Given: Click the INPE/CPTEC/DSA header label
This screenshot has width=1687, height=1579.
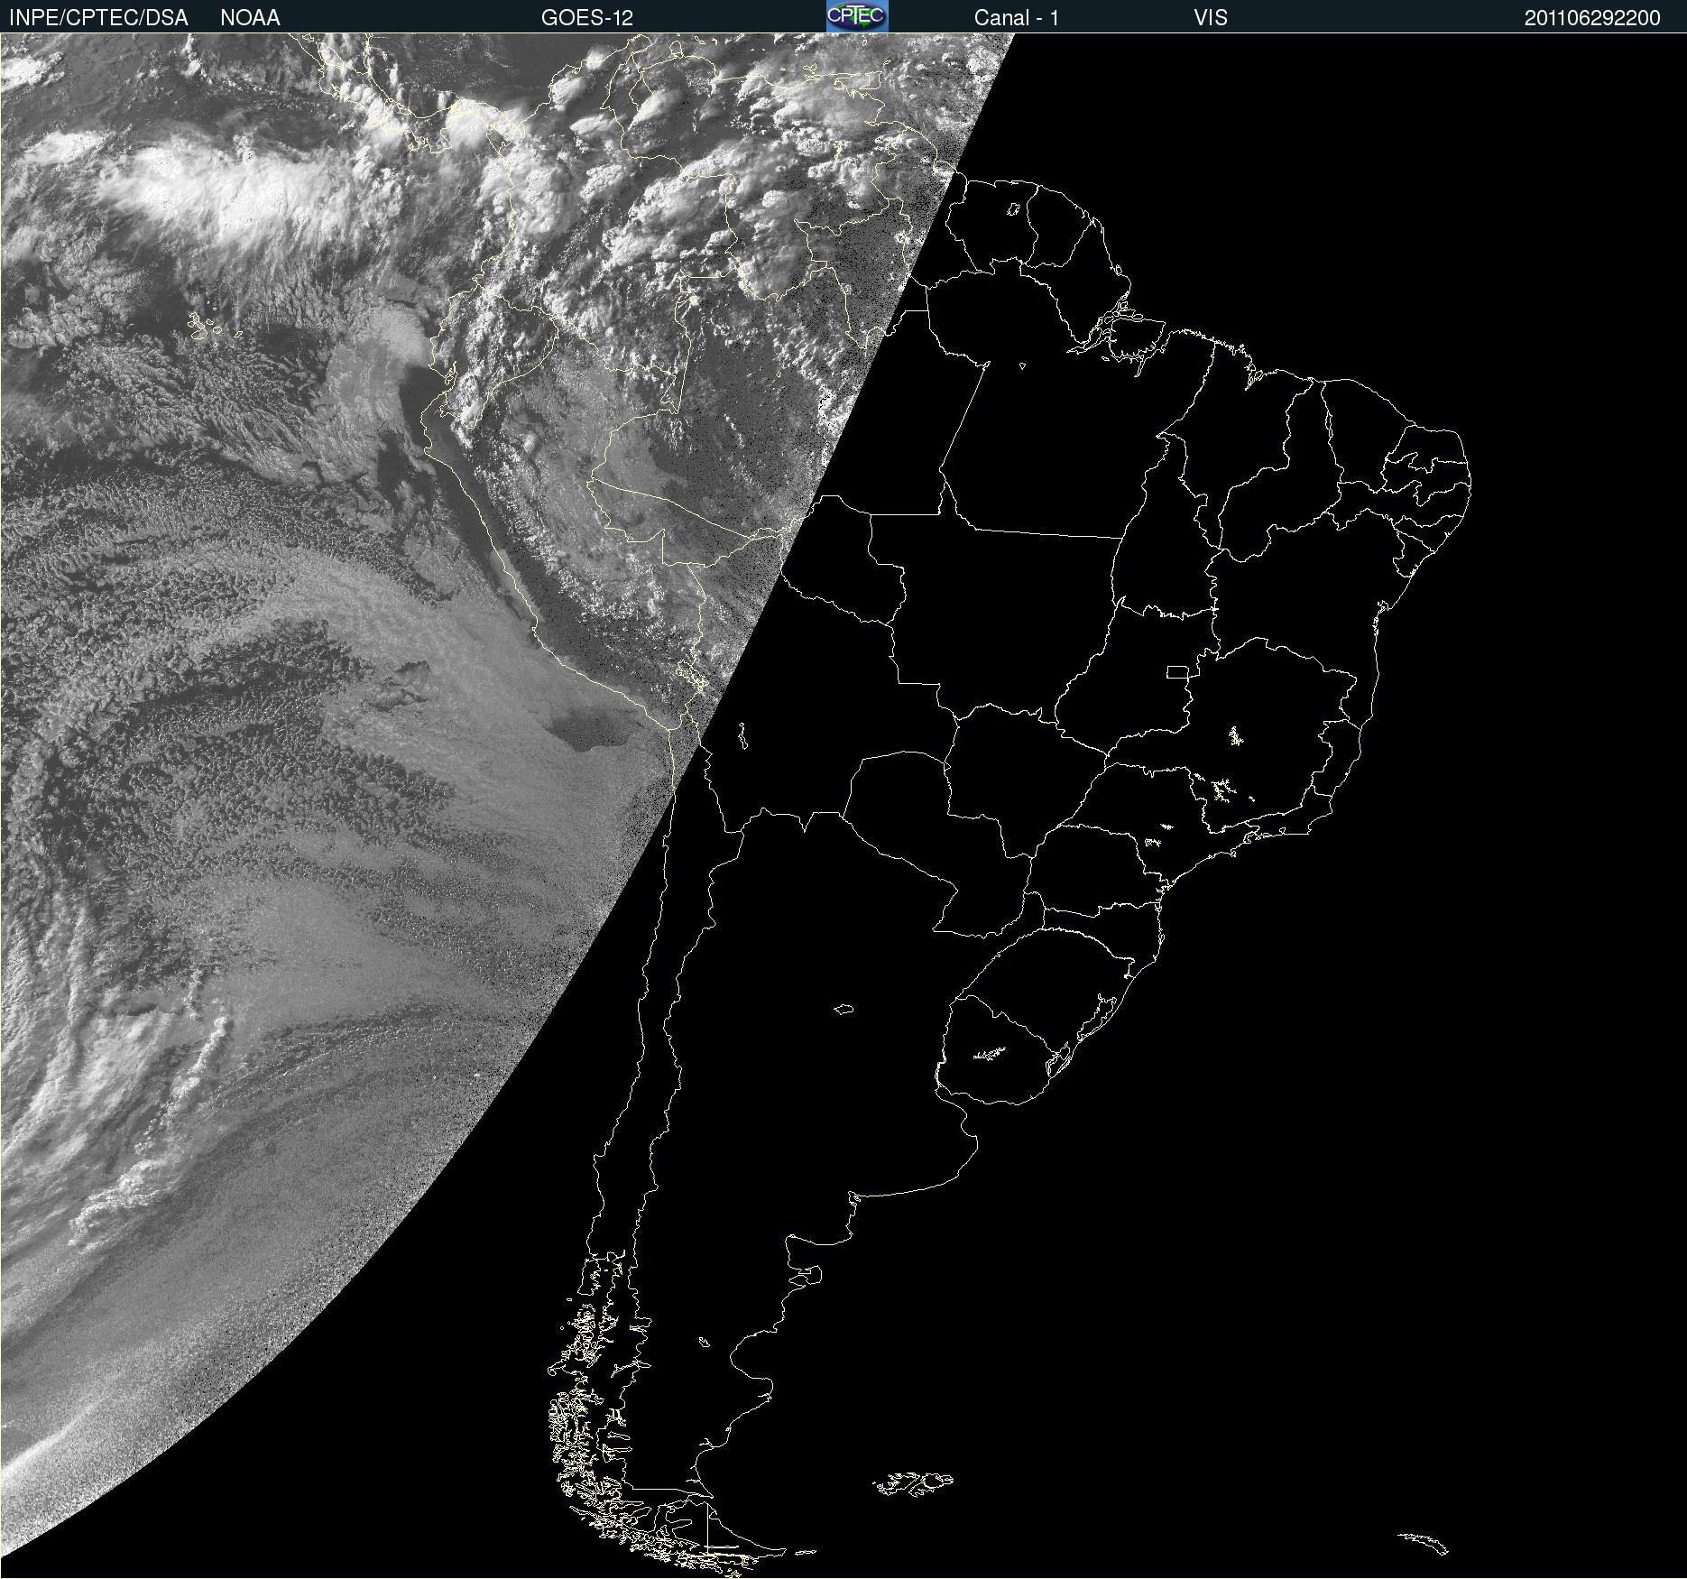Looking at the screenshot, I should tap(98, 18).
